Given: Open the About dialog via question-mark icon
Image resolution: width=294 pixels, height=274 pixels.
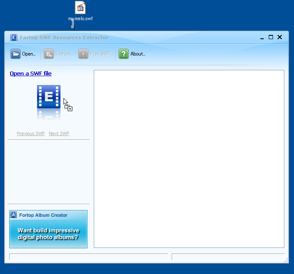Looking at the screenshot, I should pyautogui.click(x=124, y=54).
